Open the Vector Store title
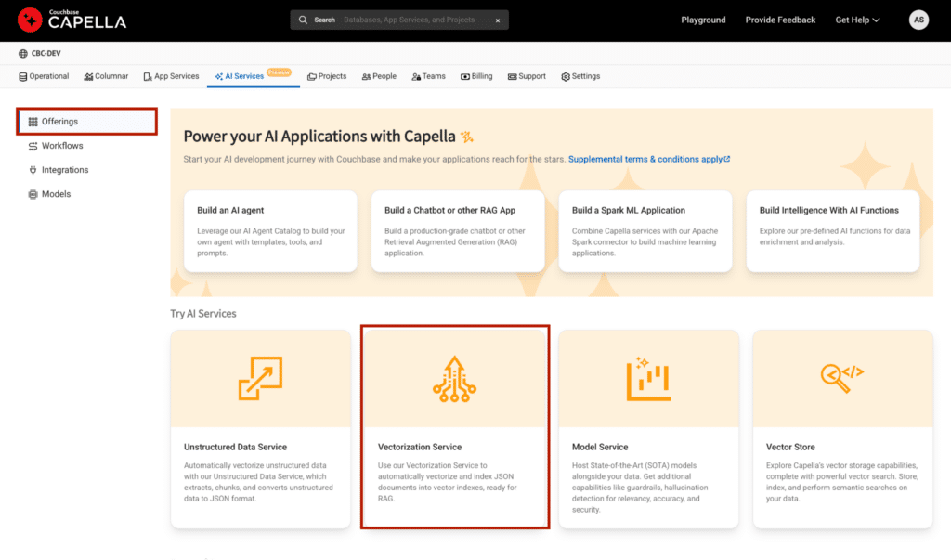 pos(790,447)
